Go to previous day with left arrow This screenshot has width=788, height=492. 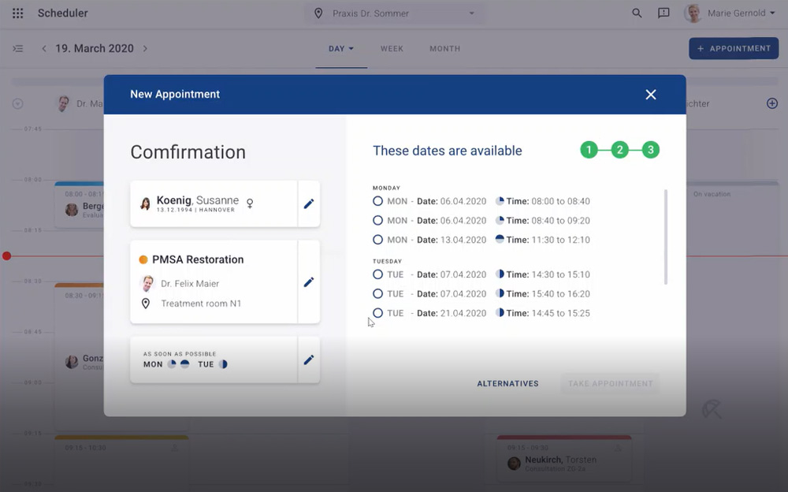pyautogui.click(x=44, y=49)
